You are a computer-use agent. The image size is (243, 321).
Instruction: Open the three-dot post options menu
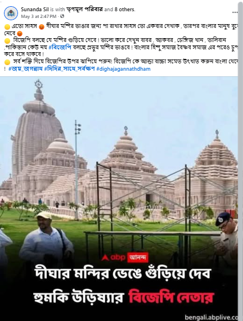[x=235, y=12]
